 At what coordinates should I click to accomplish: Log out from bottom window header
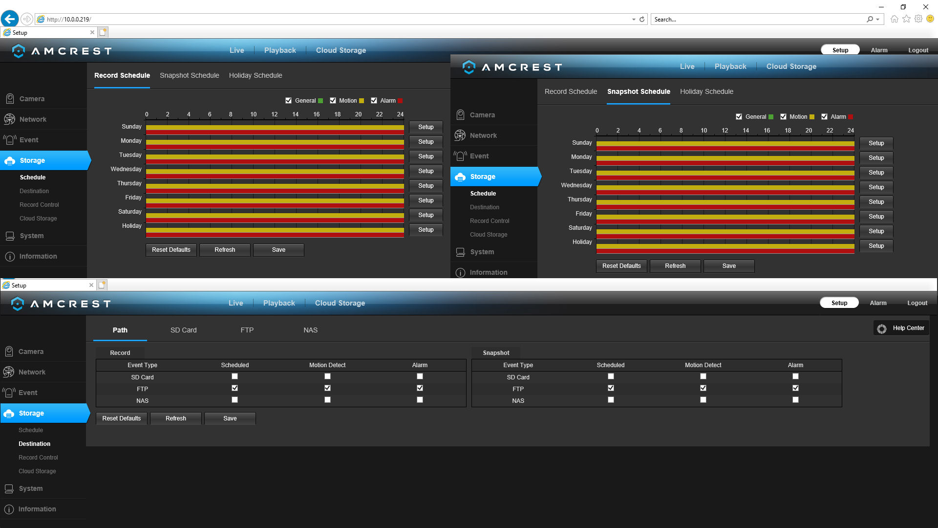coord(917,303)
